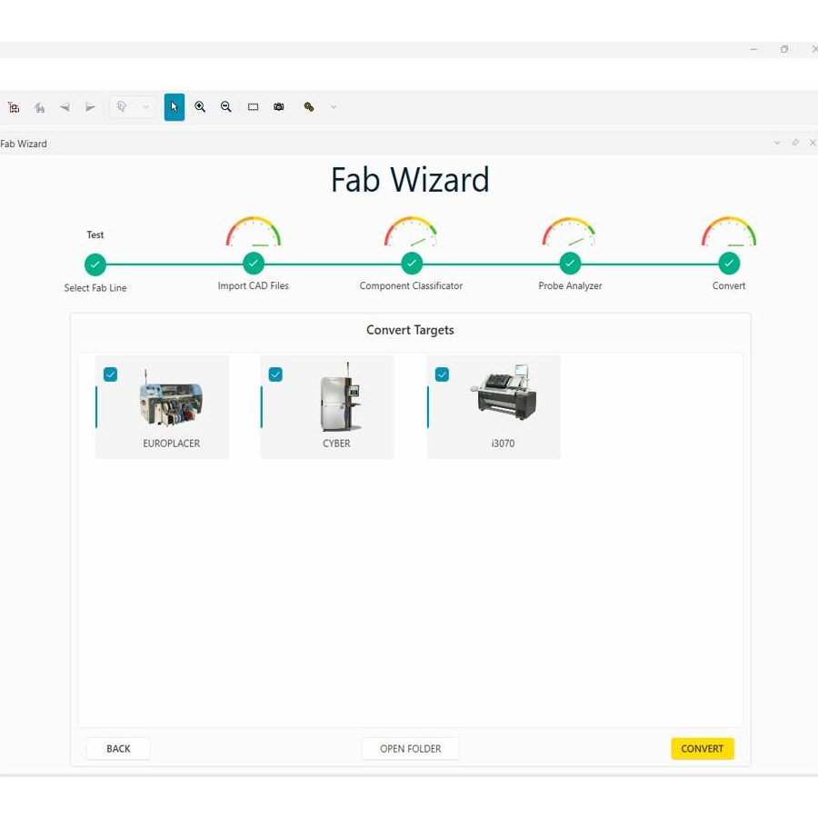
Task: Open dropdown arrow next to gears icon
Action: (334, 107)
